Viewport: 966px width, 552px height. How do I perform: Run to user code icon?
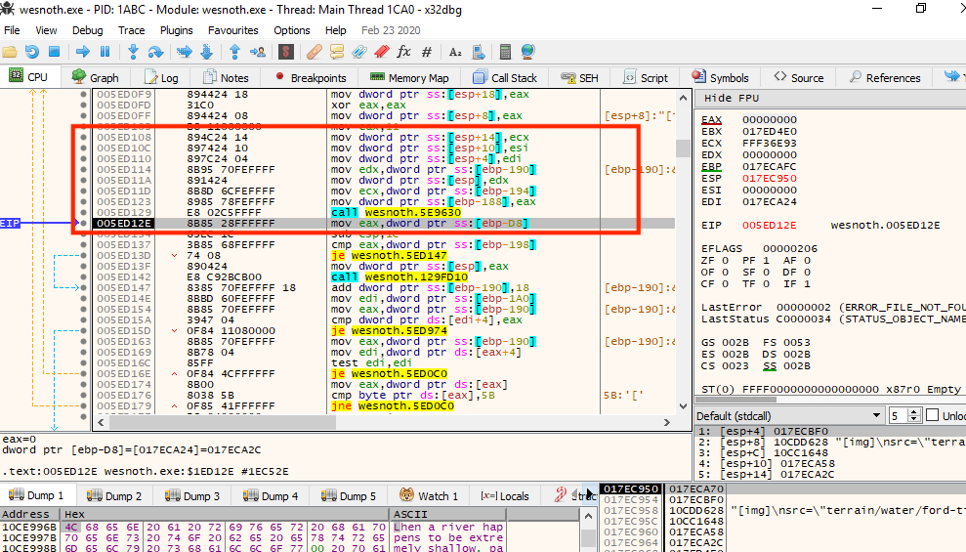coord(258,52)
